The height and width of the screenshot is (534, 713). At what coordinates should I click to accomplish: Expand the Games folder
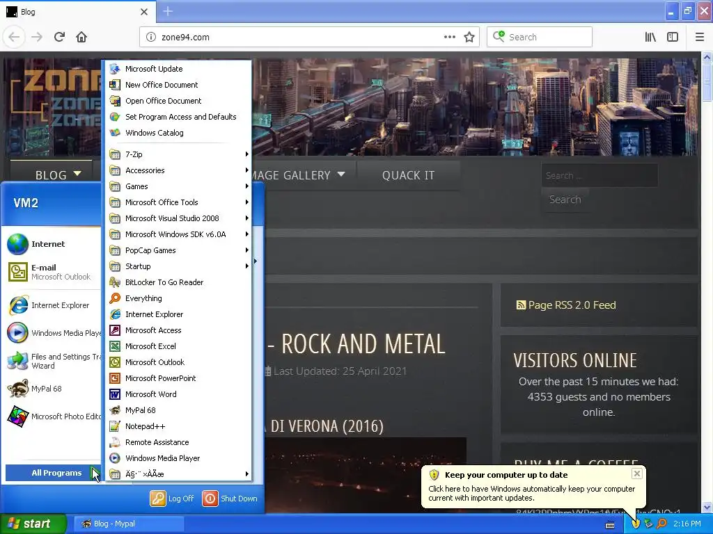pos(179,186)
